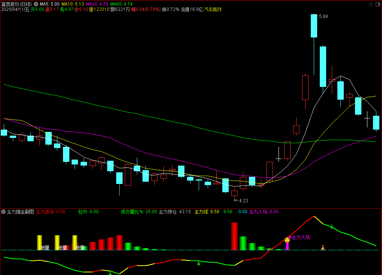Open the 汽车配件 sector link
Image resolution: width=382 pixels, height=275 pixels.
pos(213,9)
